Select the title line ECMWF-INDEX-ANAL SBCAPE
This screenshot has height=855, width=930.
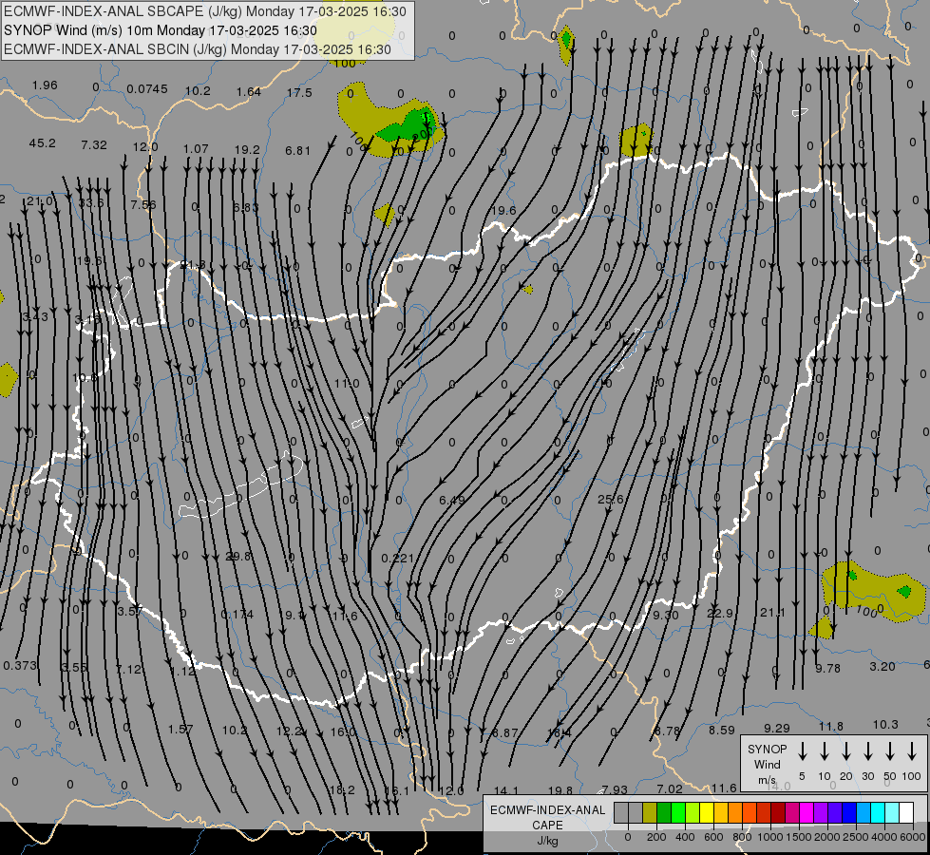(205, 11)
